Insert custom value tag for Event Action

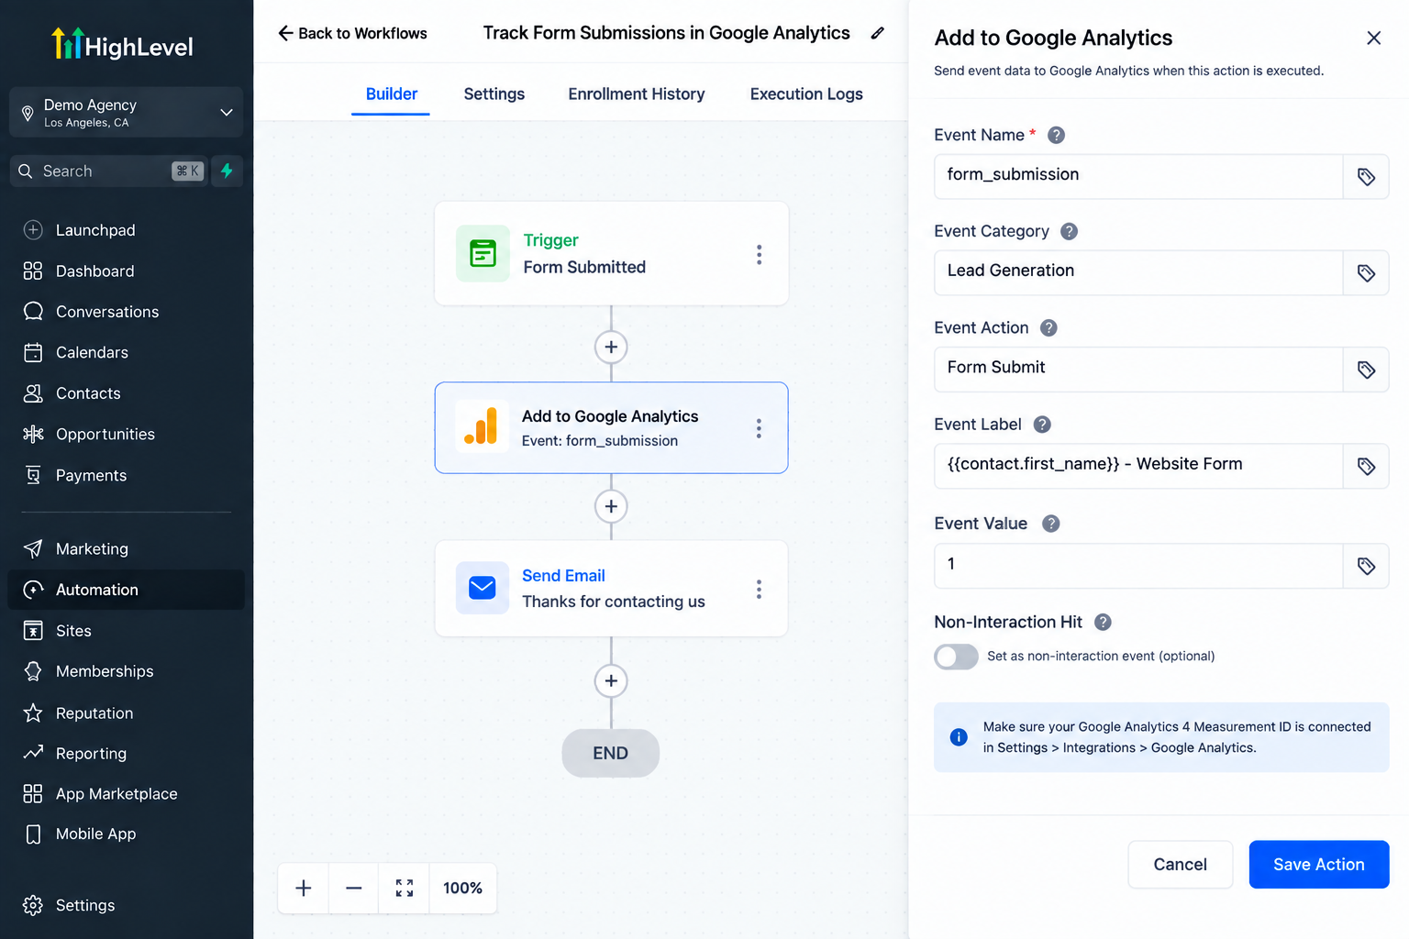[1366, 369]
